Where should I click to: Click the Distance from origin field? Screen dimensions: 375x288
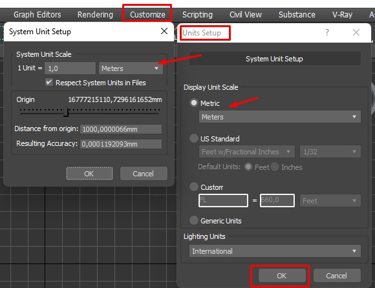[121, 129]
